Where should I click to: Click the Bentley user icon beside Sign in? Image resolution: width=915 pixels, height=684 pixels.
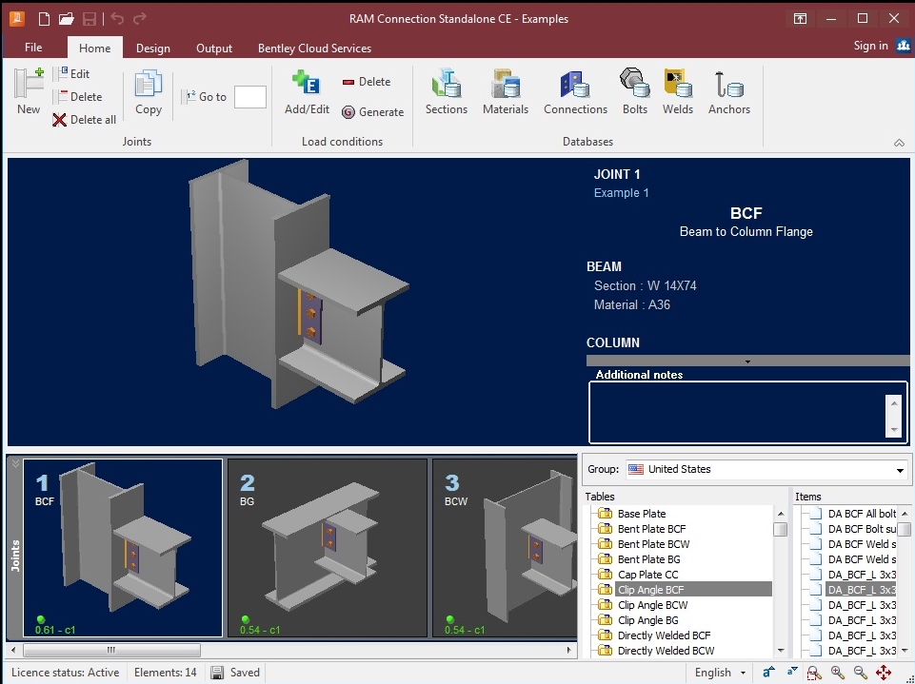(x=904, y=46)
